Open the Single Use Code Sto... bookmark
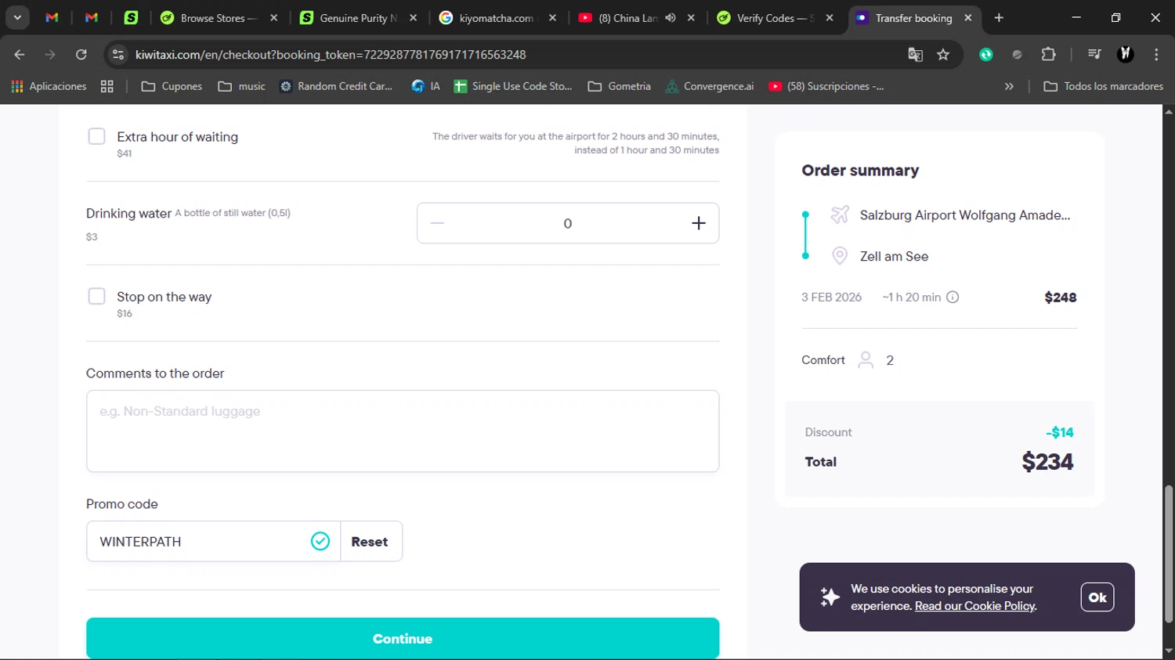Screen dimensions: 1175x660 tap(513, 86)
